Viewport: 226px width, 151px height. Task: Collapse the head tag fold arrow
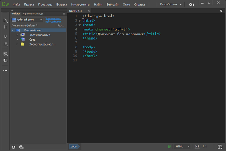[79, 25]
